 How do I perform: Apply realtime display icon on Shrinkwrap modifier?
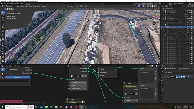[182, 77]
